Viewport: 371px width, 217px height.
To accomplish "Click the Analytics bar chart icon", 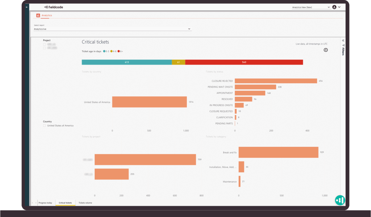I will (x=38, y=16).
